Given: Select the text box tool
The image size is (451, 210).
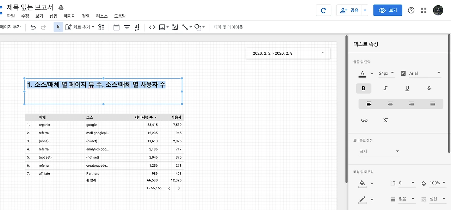Looking at the screenshot, I should pos(175,27).
